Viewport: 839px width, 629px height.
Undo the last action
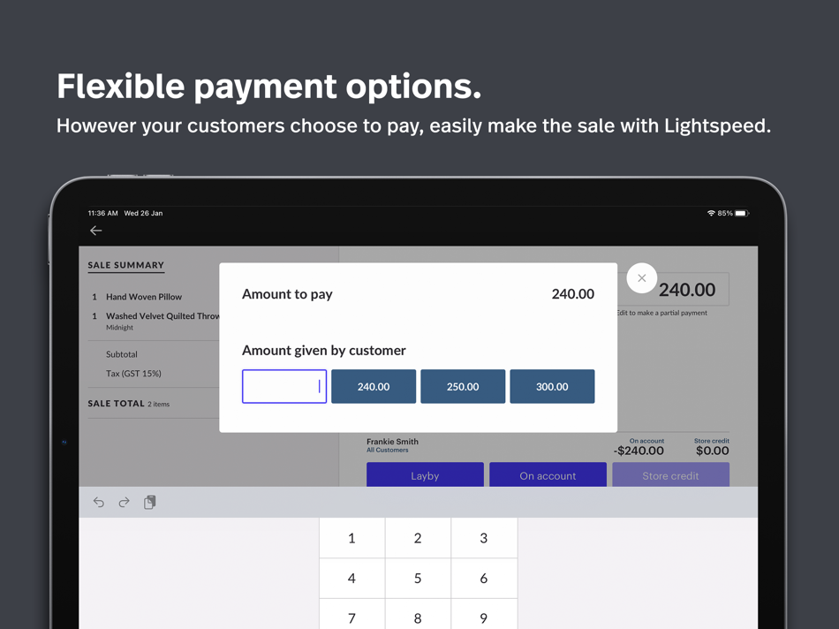[x=98, y=502]
